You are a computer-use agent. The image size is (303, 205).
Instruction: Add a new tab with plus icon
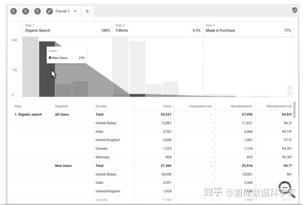click(x=87, y=11)
